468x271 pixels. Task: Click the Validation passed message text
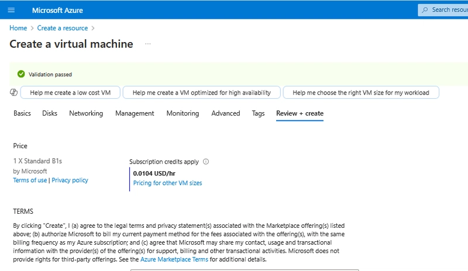point(50,75)
